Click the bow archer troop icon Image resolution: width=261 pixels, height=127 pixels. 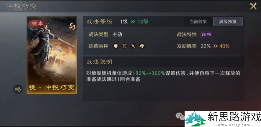(x=124, y=46)
